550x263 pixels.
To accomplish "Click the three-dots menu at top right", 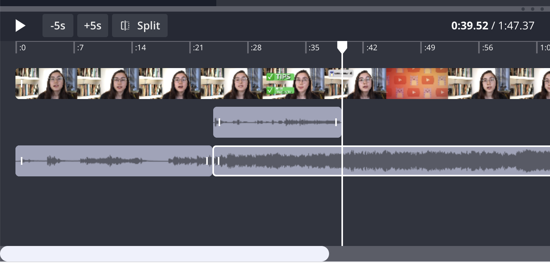I will [532, 9].
